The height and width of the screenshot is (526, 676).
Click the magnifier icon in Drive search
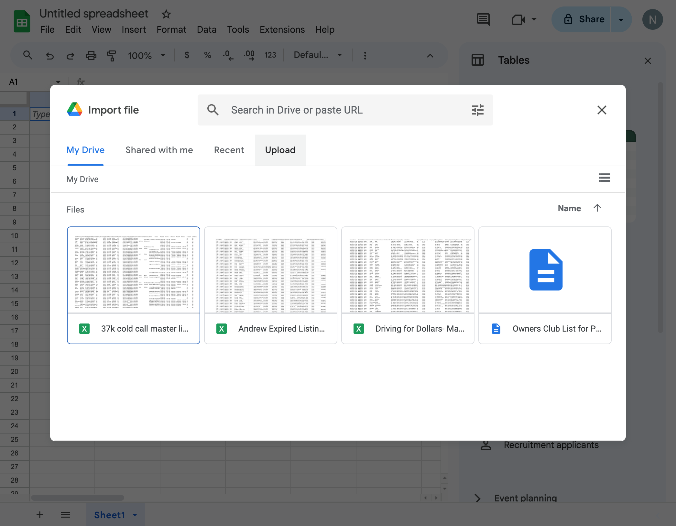(213, 110)
